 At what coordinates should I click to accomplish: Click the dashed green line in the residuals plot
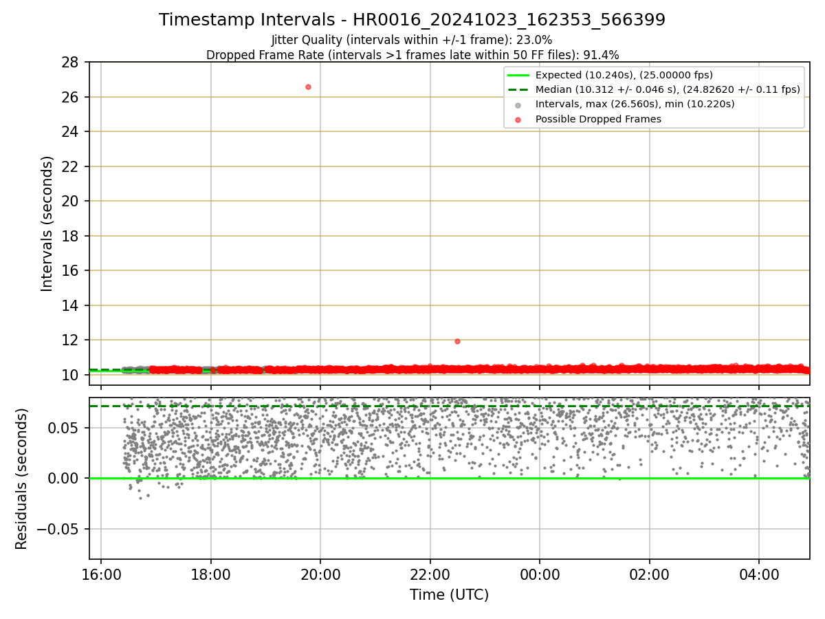pos(449,406)
